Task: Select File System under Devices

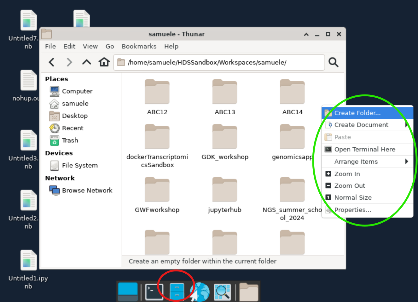Action: [x=79, y=165]
